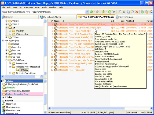
Task: Click the F2004 (F:) drive icon
Action: [x=6, y=41]
